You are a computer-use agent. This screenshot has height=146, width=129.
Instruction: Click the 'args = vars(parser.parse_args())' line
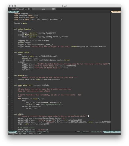[33, 124]
